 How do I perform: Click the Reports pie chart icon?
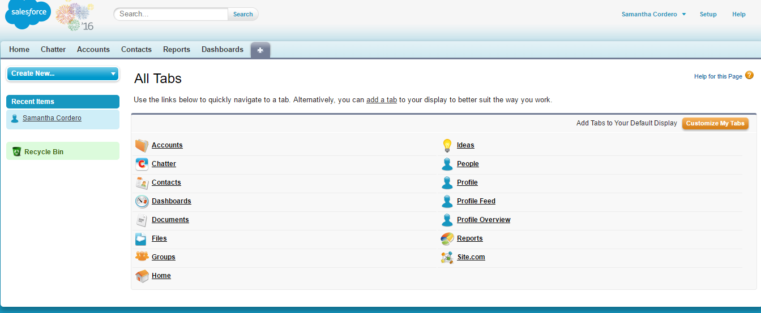point(447,238)
